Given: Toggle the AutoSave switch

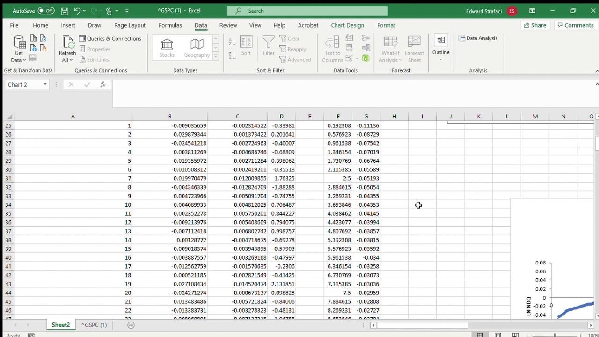Looking at the screenshot, I should coord(46,11).
